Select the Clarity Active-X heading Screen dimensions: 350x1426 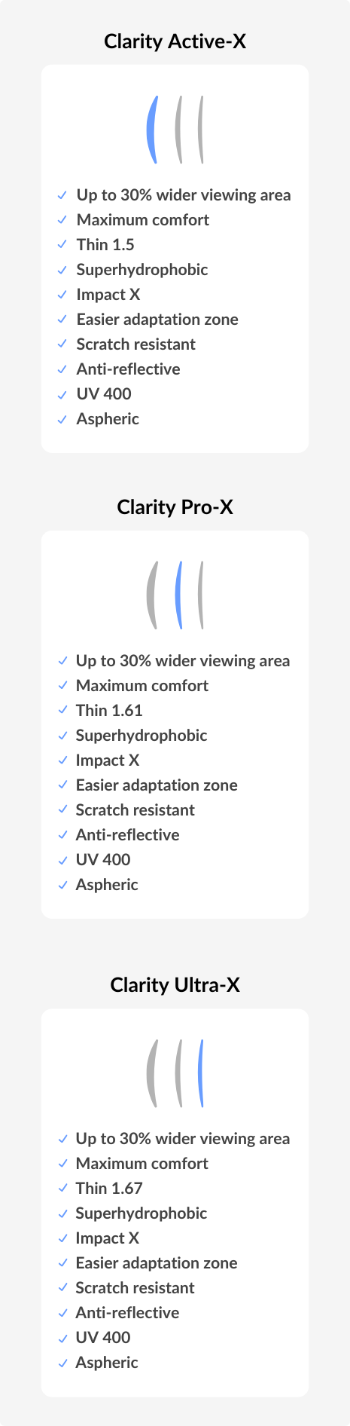pos(175,41)
